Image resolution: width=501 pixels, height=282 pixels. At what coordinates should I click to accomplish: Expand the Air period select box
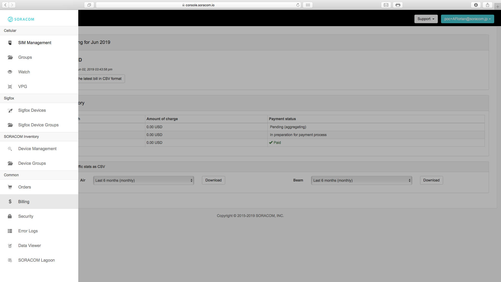pyautogui.click(x=144, y=180)
